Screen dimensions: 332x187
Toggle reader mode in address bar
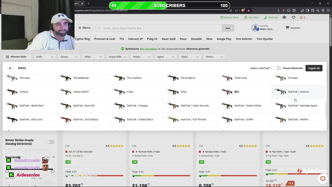point(231,10)
